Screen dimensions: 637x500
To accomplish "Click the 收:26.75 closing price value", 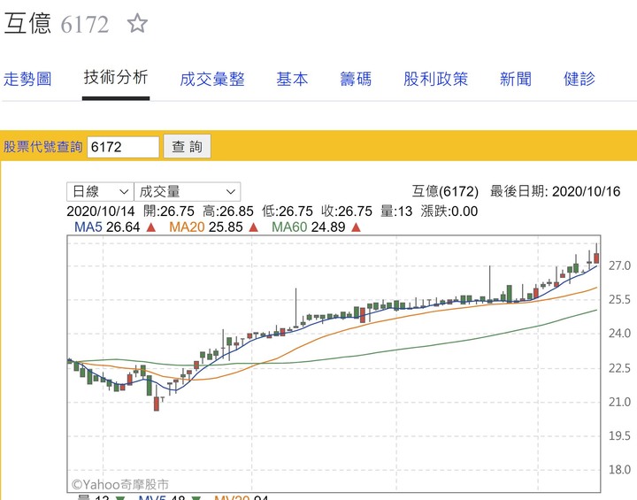I will pyautogui.click(x=347, y=211).
